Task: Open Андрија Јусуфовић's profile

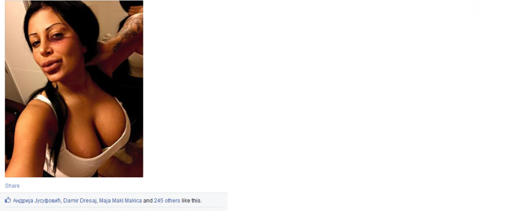Action: point(37,200)
